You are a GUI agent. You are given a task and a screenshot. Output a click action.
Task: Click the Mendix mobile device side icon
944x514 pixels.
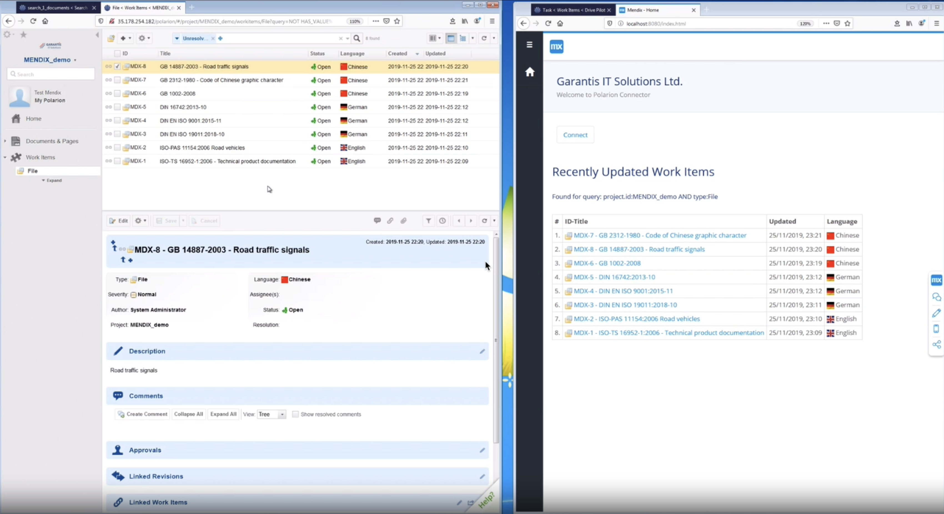pyautogui.click(x=936, y=329)
